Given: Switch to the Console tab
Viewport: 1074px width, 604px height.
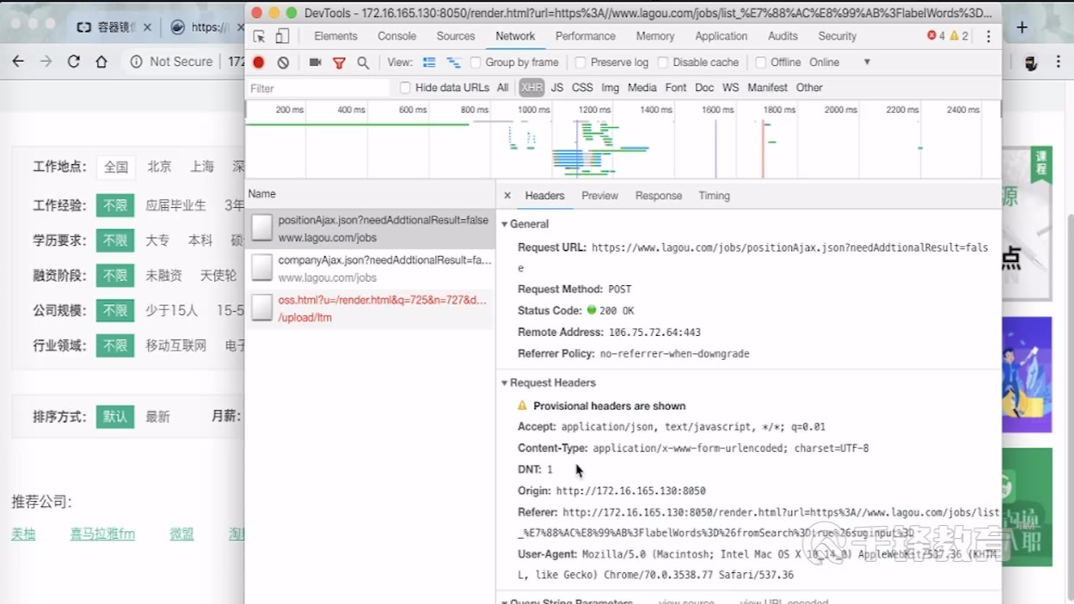Looking at the screenshot, I should (396, 37).
